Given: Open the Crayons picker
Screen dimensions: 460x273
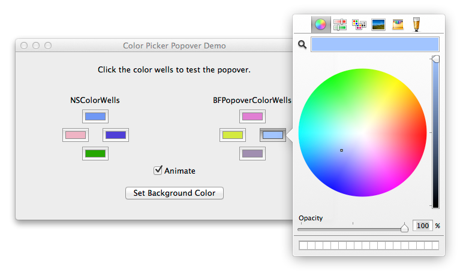Looking at the screenshot, I should click(398, 25).
